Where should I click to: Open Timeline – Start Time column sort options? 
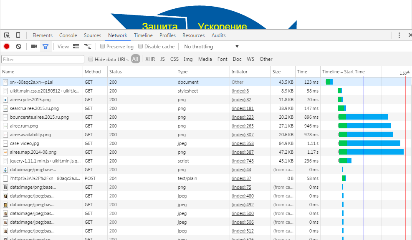[x=343, y=72]
